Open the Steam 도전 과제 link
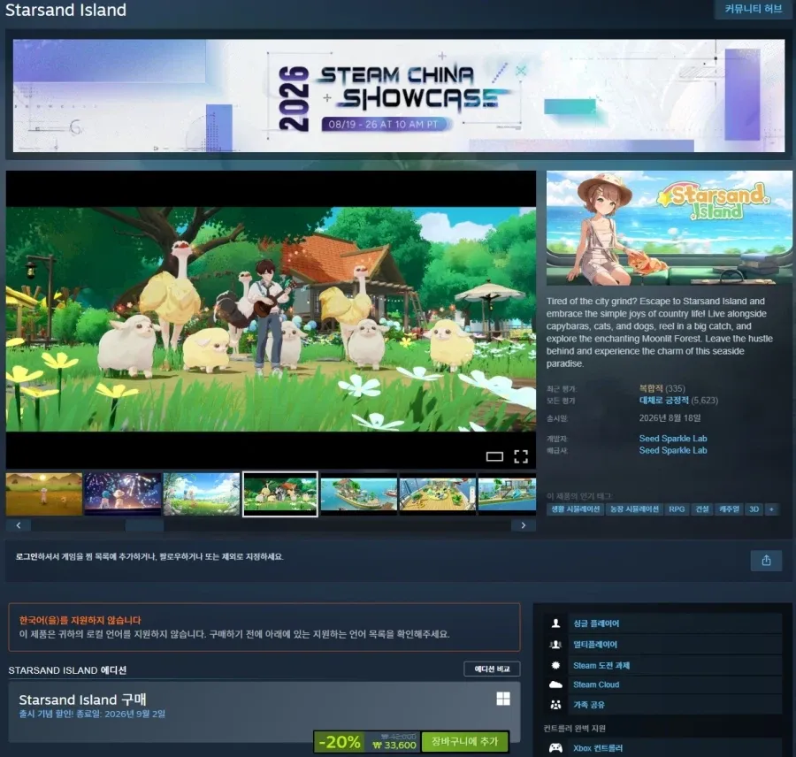This screenshot has height=757, width=796. [x=601, y=666]
